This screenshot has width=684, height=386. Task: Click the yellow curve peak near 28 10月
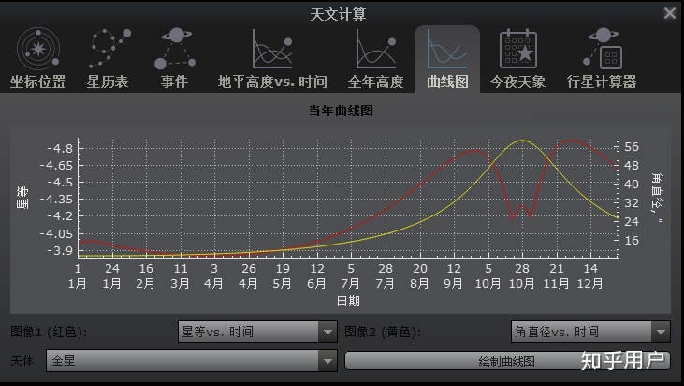[522, 141]
